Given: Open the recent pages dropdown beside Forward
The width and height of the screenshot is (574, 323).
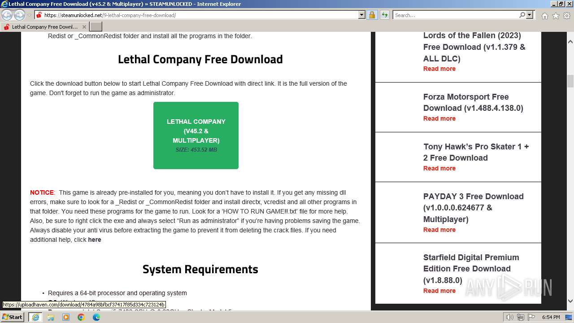Looking at the screenshot, I should pos(29,15).
